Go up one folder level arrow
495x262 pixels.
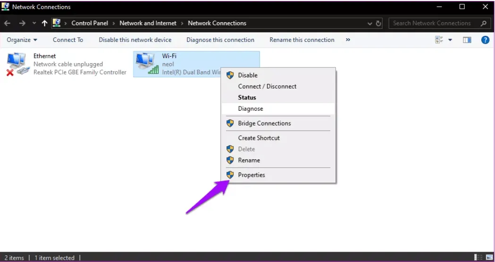[45, 23]
